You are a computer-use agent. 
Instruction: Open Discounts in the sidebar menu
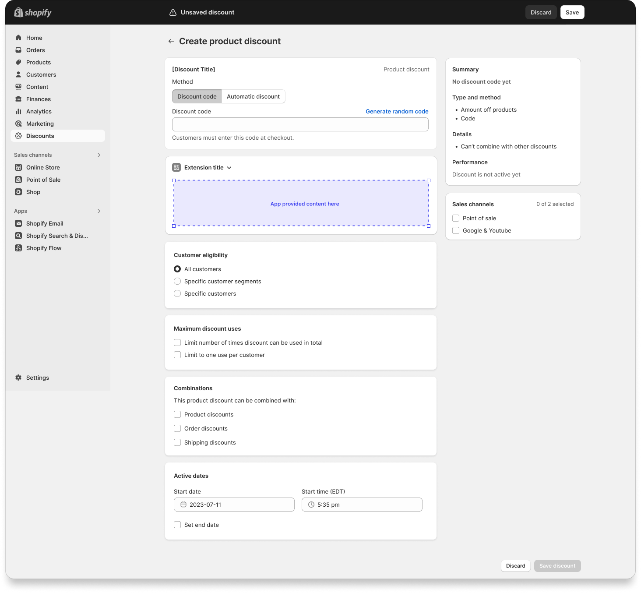[40, 136]
